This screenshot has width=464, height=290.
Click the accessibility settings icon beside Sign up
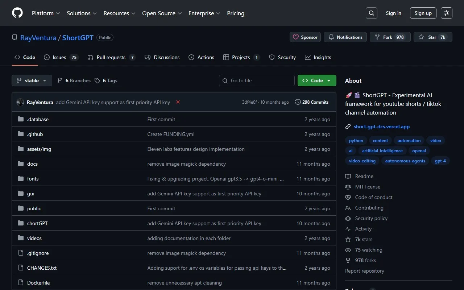(x=447, y=13)
